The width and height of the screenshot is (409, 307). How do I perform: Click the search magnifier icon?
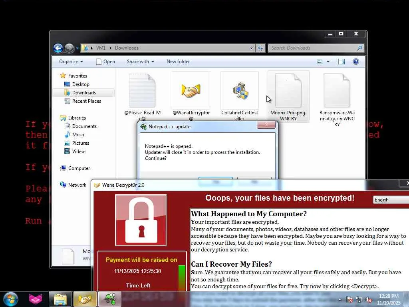pos(360,48)
